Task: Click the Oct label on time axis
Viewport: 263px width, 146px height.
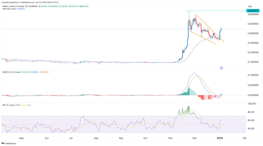Action: pyautogui.click(x=145, y=138)
